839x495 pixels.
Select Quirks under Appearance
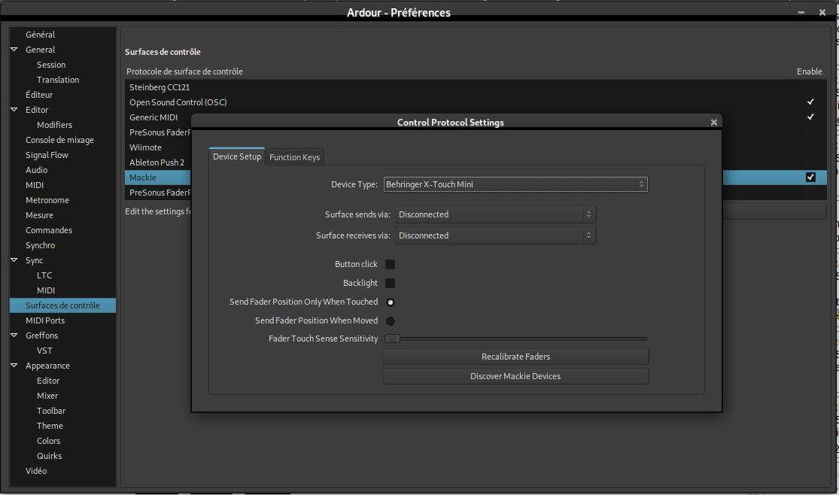point(49,456)
